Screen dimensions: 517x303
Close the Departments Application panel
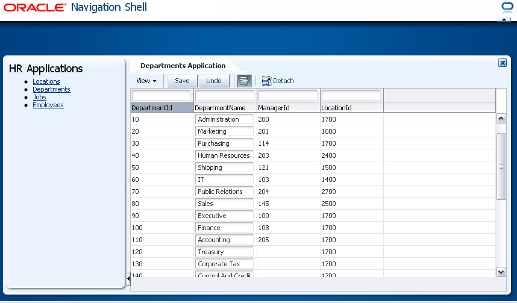pos(502,63)
